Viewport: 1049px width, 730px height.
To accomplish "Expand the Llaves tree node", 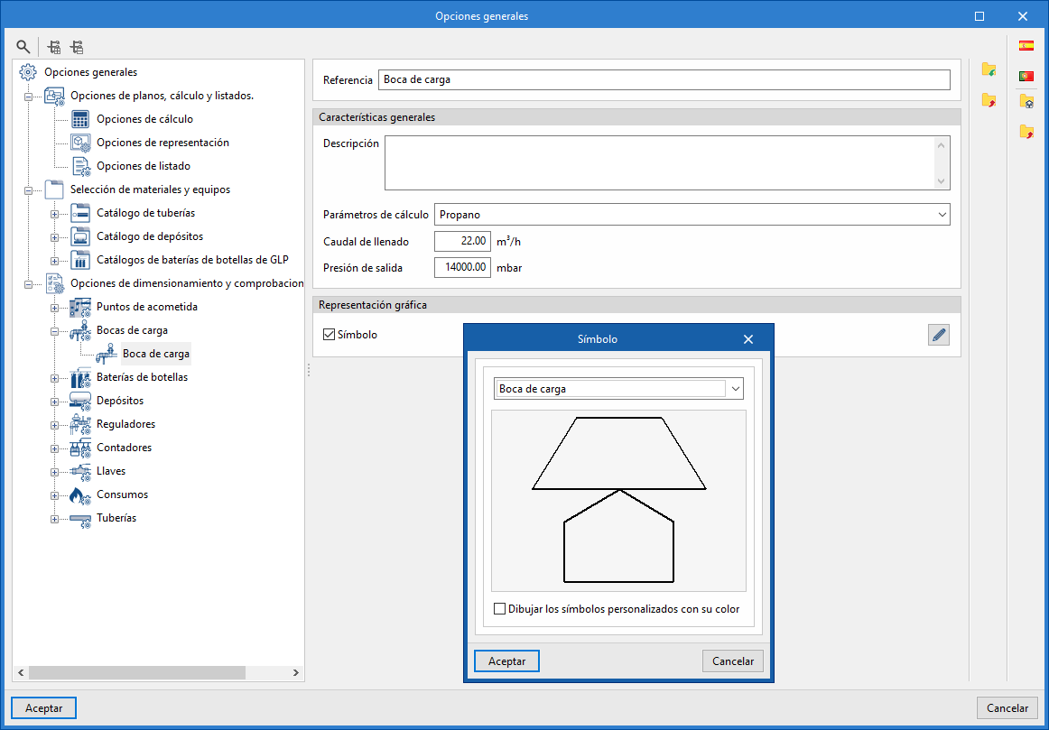I will pos(55,472).
